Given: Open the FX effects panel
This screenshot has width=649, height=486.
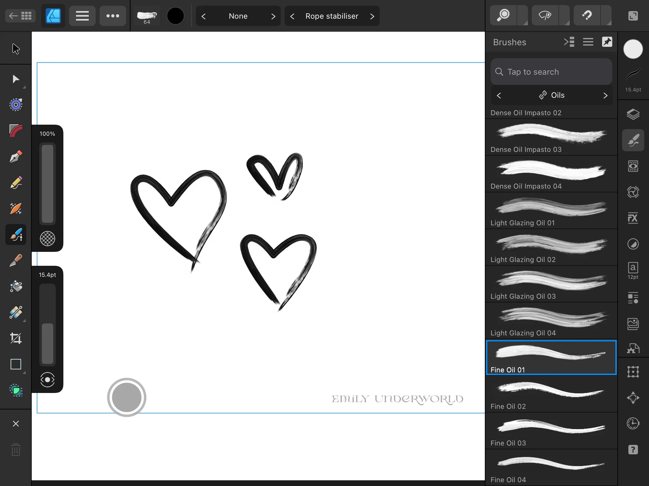Looking at the screenshot, I should (x=633, y=218).
